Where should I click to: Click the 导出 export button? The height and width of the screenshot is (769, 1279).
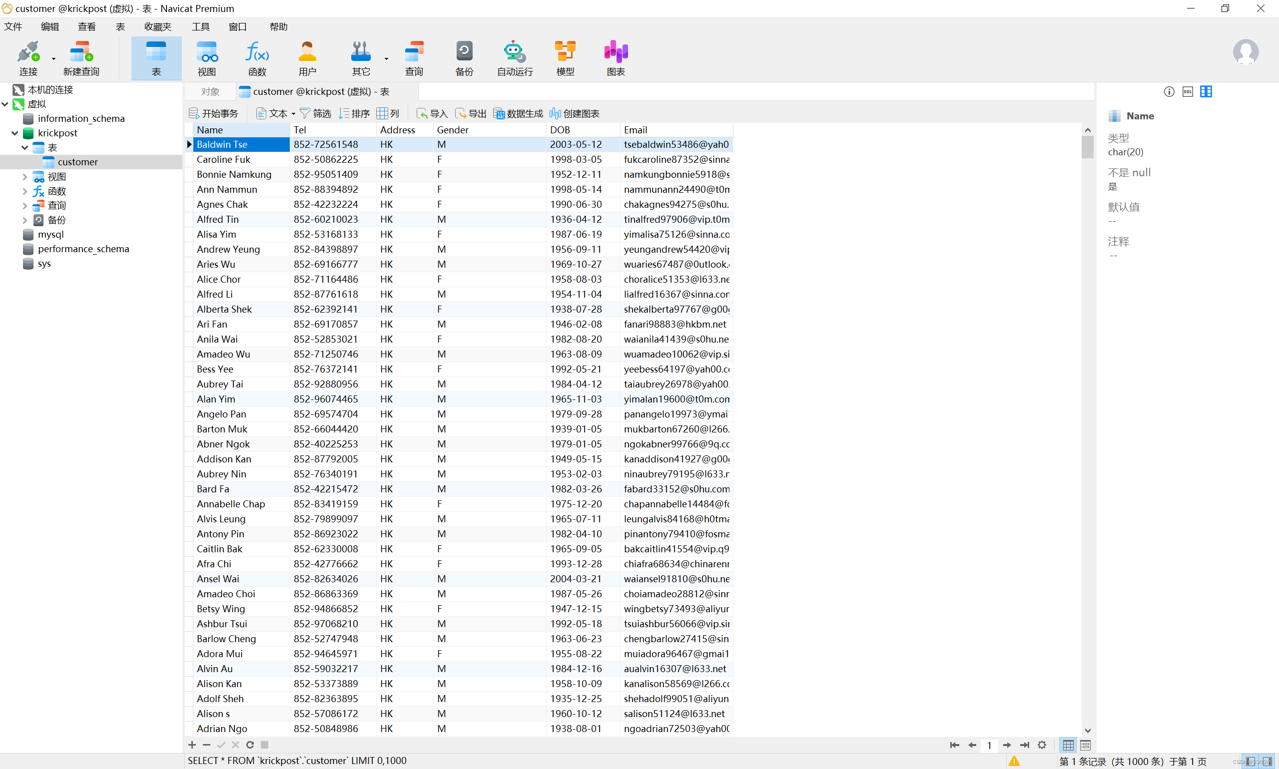click(471, 113)
